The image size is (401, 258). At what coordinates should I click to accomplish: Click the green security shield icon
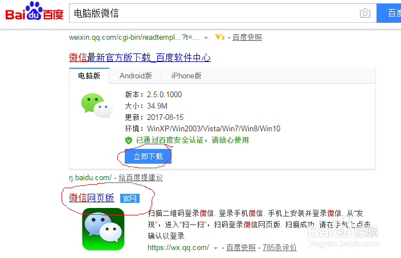129,140
